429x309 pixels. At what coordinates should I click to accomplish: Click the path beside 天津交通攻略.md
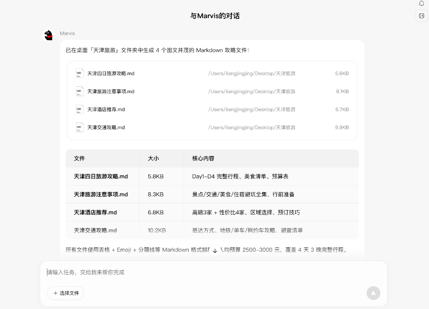click(252, 127)
